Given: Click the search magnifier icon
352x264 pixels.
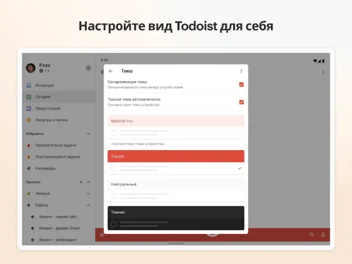Looking at the screenshot, I should coord(312,235).
